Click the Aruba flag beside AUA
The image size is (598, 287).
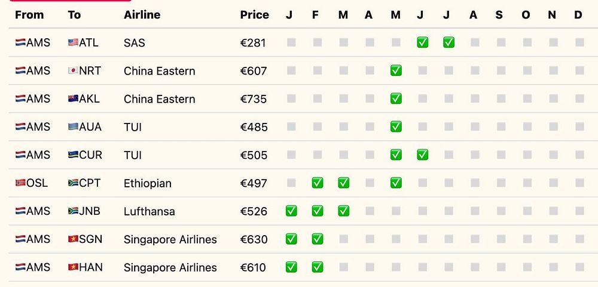coord(73,127)
